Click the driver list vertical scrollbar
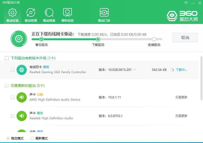Viewport: 203px width, 143px height. pos(201,78)
